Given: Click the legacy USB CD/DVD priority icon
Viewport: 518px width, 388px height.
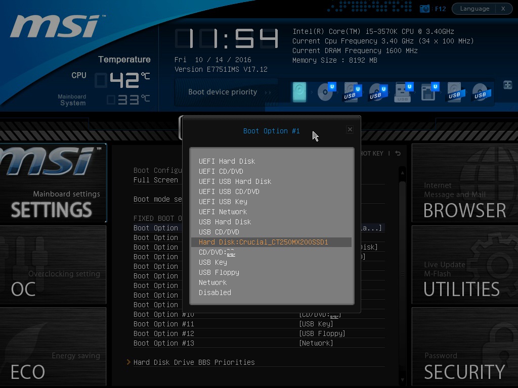Looking at the screenshot, I should (x=482, y=92).
